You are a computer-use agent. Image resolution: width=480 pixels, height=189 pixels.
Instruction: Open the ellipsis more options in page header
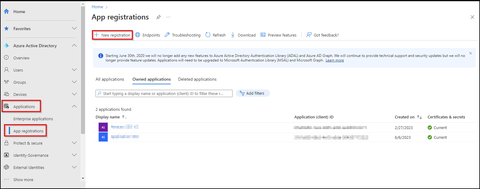168,17
